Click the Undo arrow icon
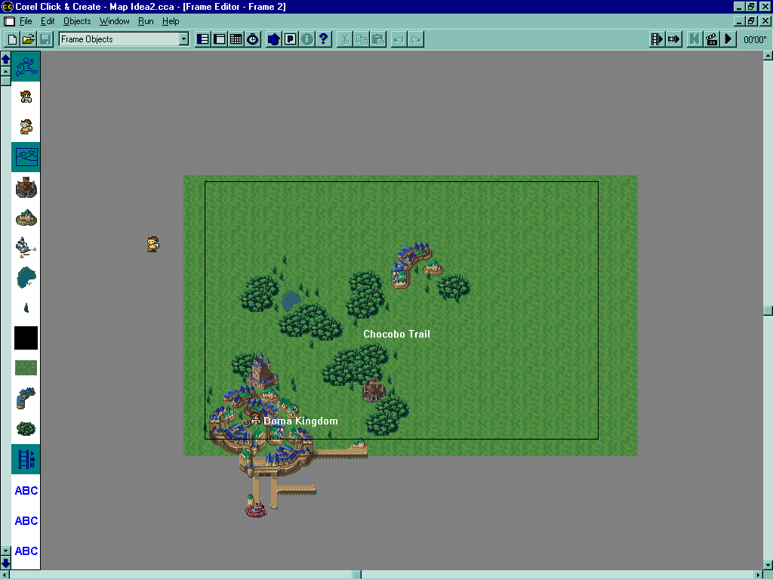This screenshot has height=580, width=773. pyautogui.click(x=399, y=39)
